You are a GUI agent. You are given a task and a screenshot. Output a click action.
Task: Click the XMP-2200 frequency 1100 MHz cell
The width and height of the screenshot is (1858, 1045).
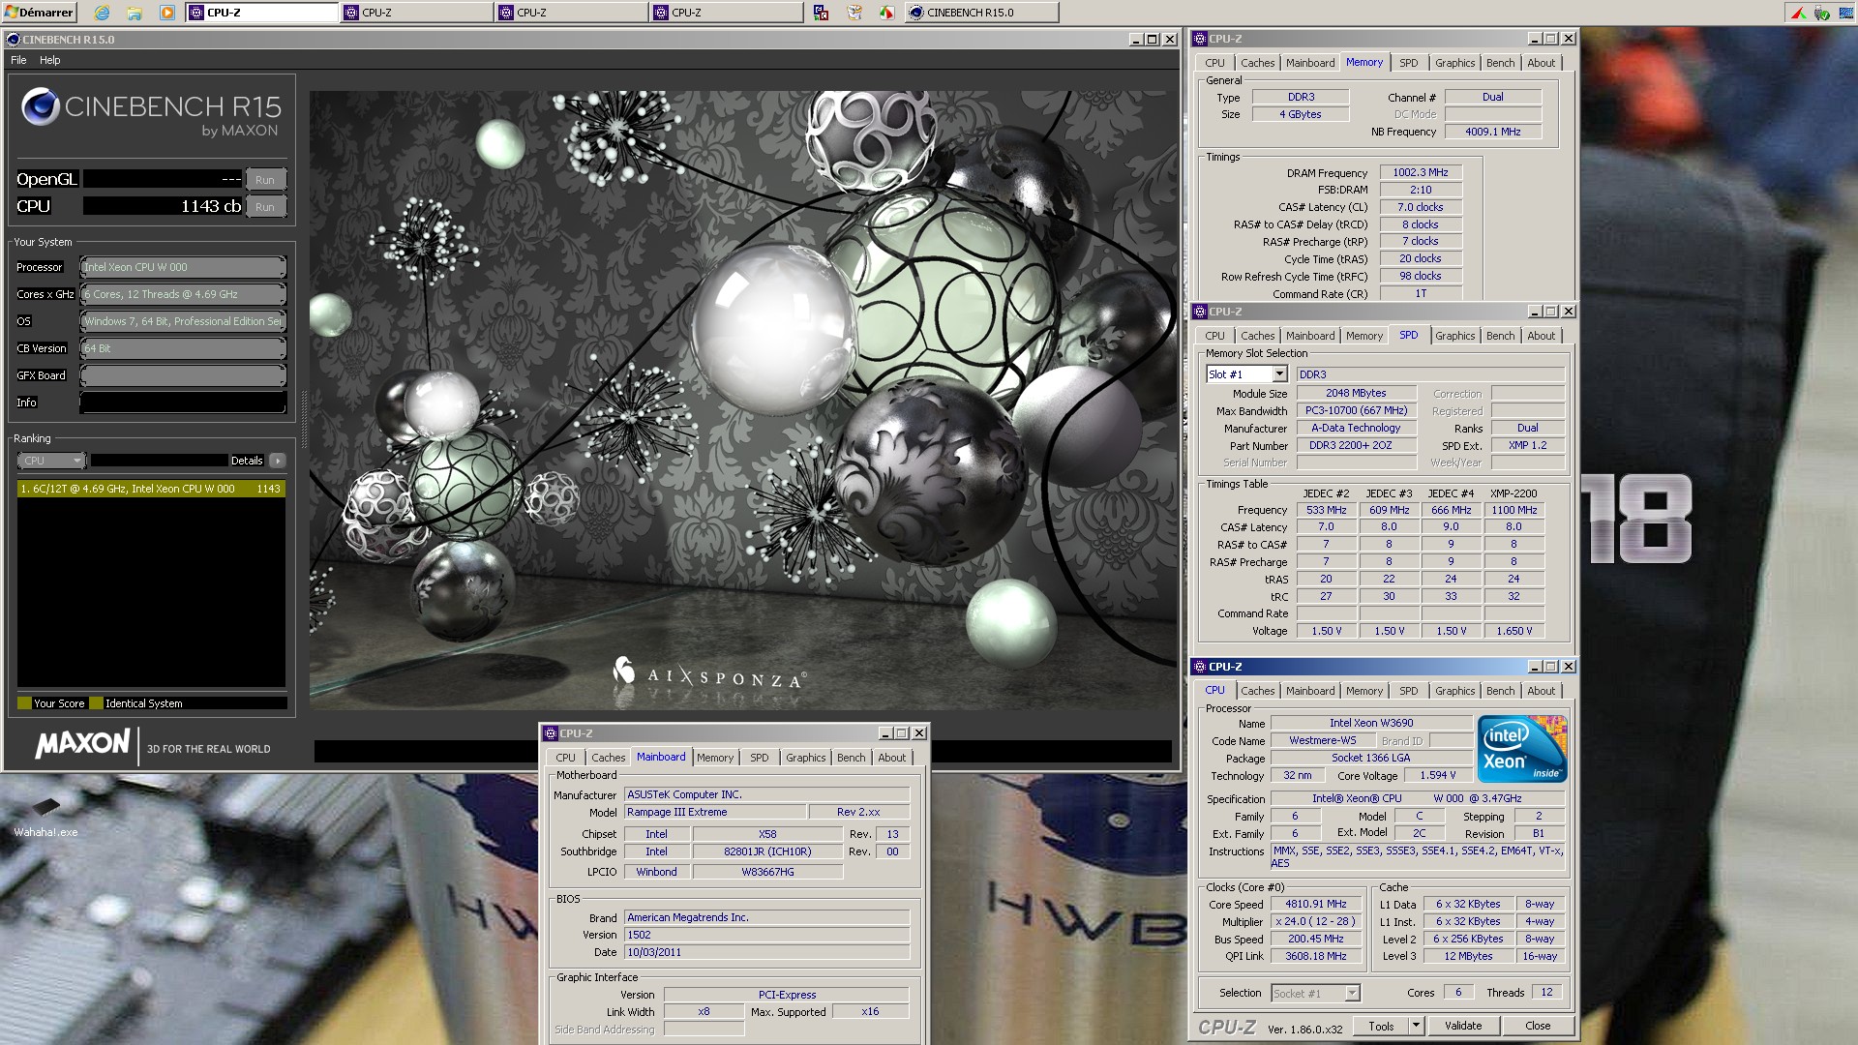click(x=1513, y=510)
